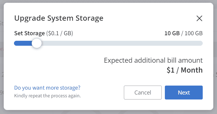
Task: Click the Next button
Action: pyautogui.click(x=184, y=92)
